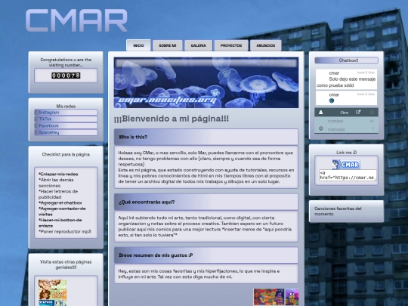Click '*Poner reproductor mp3' checklist item
The height and width of the screenshot is (306, 408).
click(65, 232)
